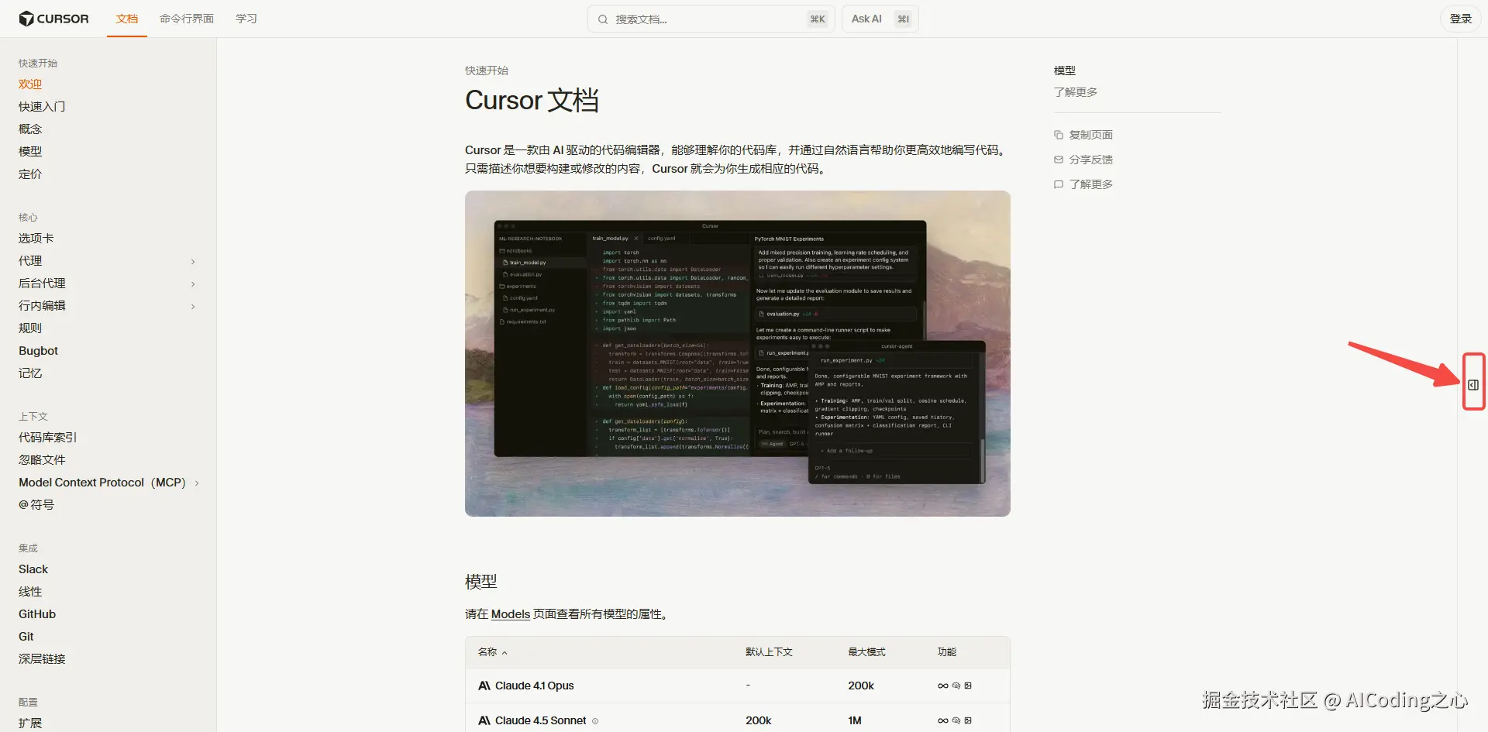Viewport: 1488px width, 732px height.
Task: Open 代码库索引 in the sidebar
Action: (x=48, y=438)
